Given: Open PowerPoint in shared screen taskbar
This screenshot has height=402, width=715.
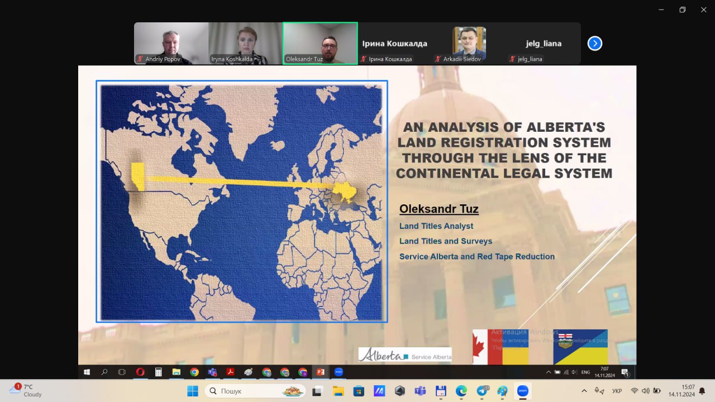Looking at the screenshot, I should click(x=321, y=372).
